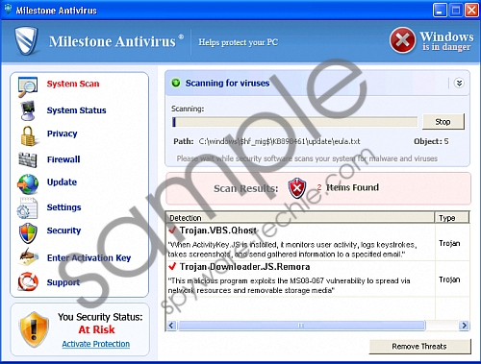Click the System Scan magnifier icon
481x364 pixels.
[x=28, y=86]
